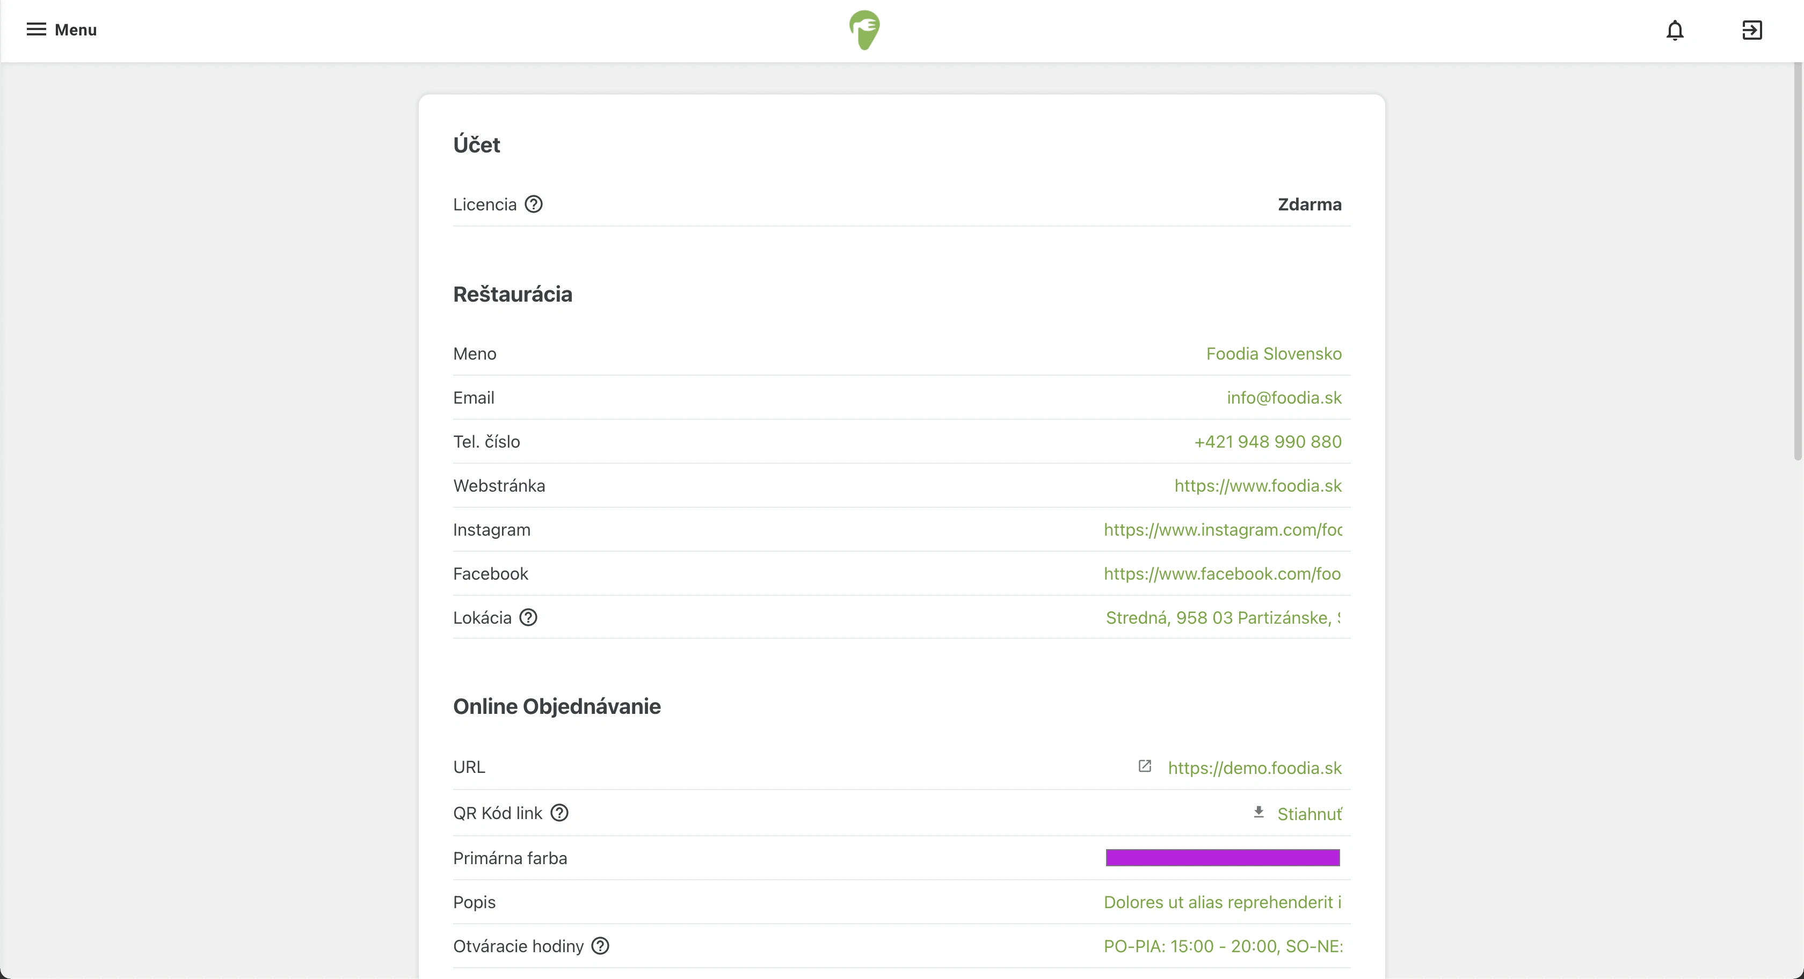Click the Reštaurácia section heading
Viewport: 1804px width, 979px height.
click(x=513, y=294)
